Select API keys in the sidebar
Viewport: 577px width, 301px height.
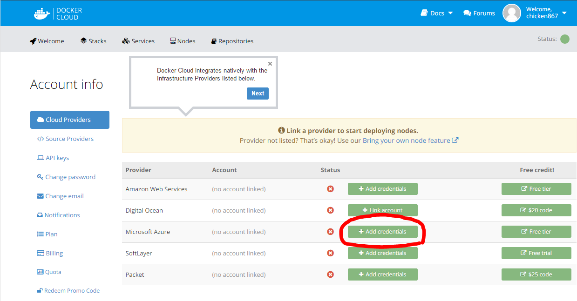[53, 158]
